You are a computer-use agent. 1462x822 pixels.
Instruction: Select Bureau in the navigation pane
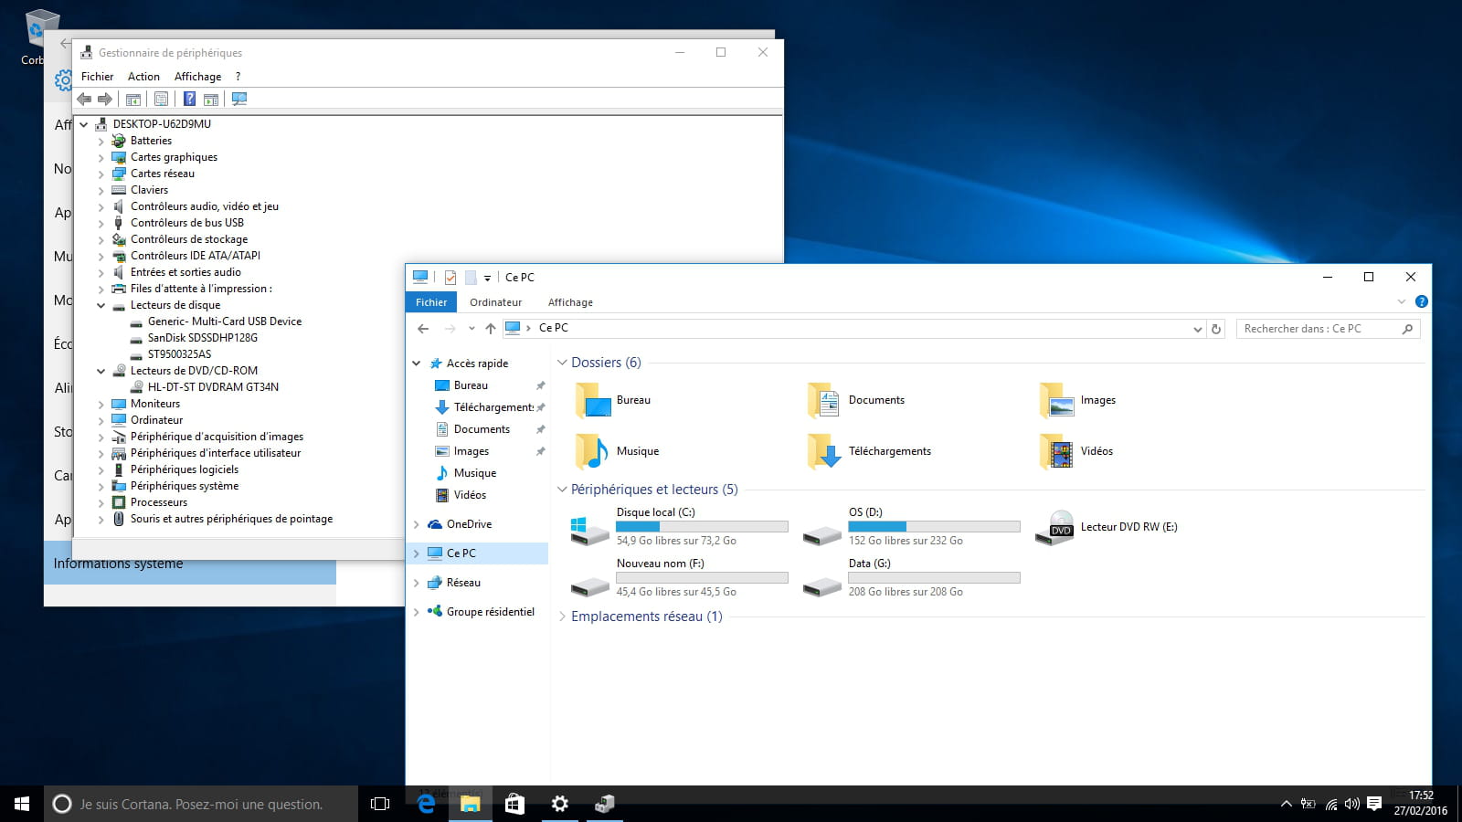click(x=471, y=385)
